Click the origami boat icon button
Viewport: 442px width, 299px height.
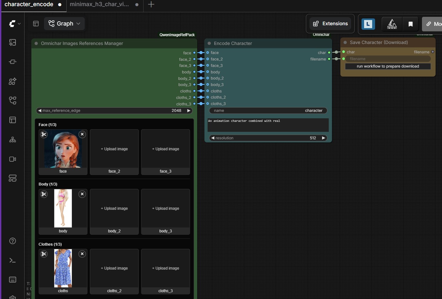tap(392, 24)
